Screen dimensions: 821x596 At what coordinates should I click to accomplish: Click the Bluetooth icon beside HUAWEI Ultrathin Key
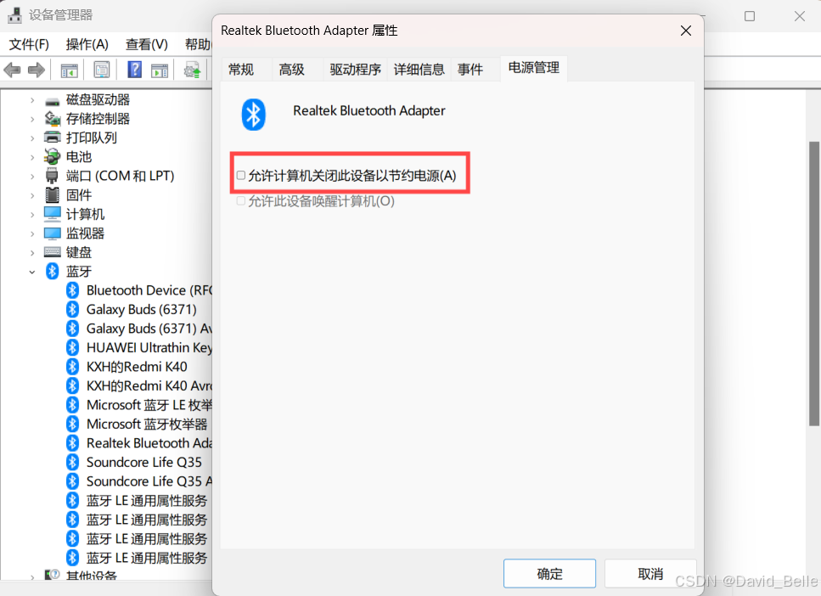point(73,348)
